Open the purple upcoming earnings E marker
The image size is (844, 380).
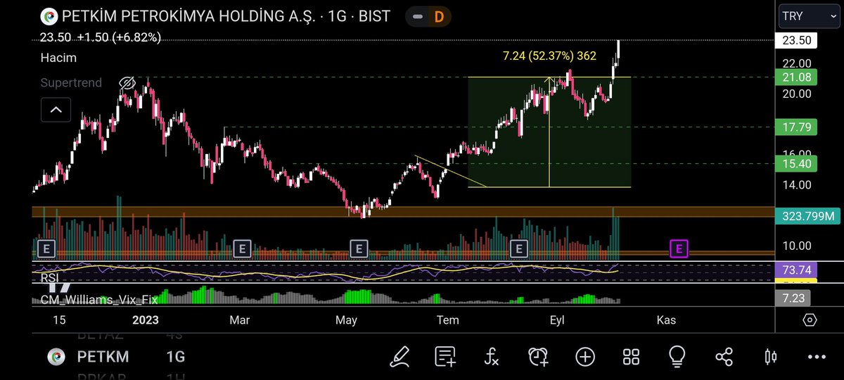679,248
